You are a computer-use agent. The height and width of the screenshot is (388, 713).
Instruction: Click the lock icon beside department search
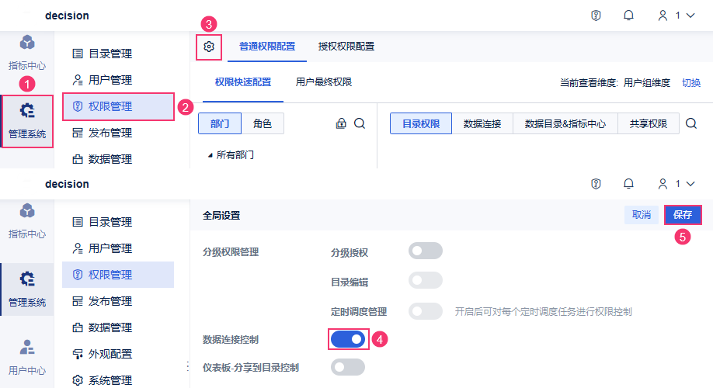click(x=340, y=123)
